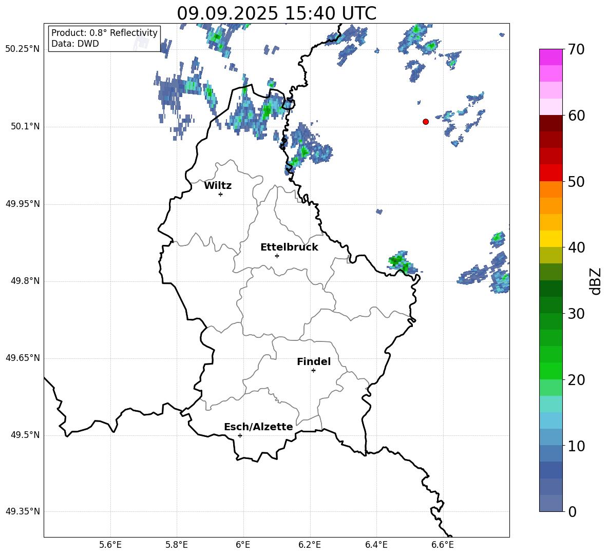This screenshot has width=608, height=555.
Task: Click the 49.65°N latitude label
Action: [x=23, y=358]
